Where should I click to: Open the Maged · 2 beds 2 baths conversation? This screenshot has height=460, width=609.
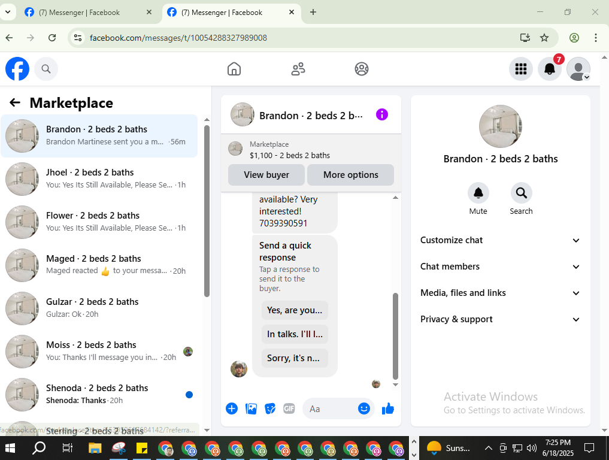[99, 265]
